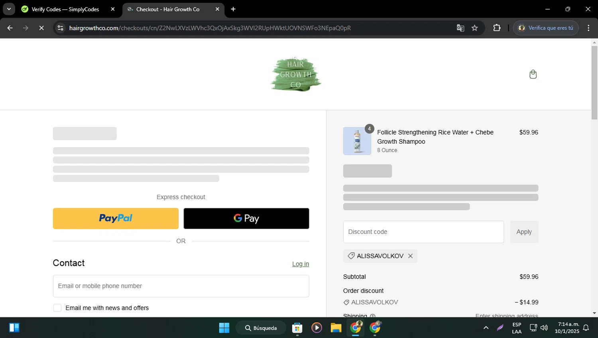Viewport: 598px width, 338px height.
Task: Click the second Chrome taskbar icon
Action: [375, 328]
